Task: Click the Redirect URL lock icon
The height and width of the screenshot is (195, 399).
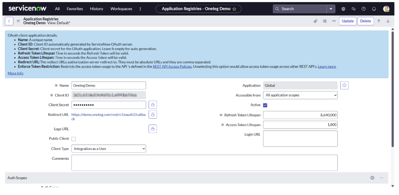Action: [153, 114]
